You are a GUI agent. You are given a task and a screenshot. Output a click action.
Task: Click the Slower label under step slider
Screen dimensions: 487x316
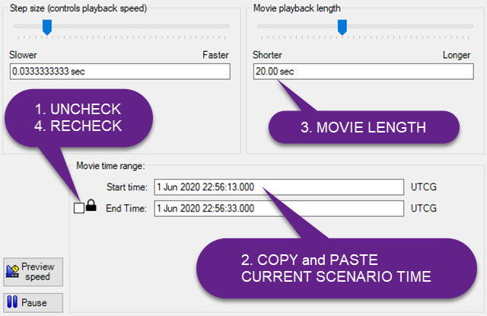pyautogui.click(x=23, y=55)
